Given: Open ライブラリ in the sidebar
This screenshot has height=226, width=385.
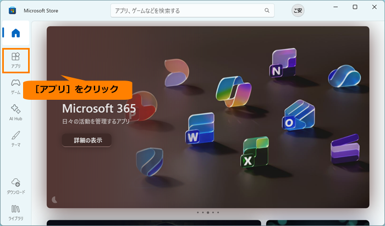Looking at the screenshot, I should click(16, 213).
